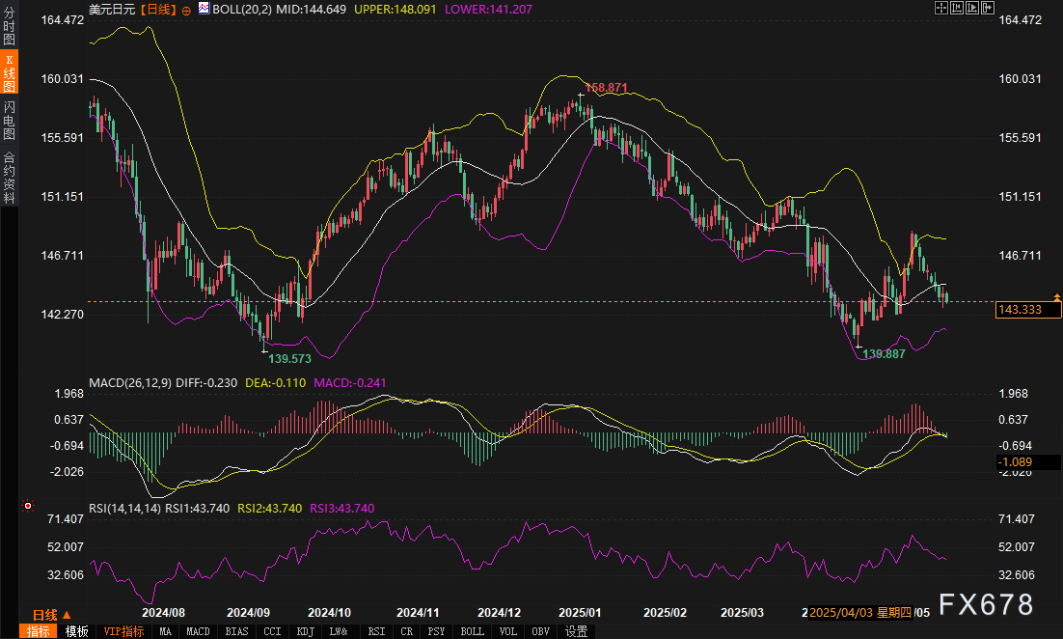1063x639 pixels.
Task: Open the VIP指标 indicator list
Action: coord(123,631)
